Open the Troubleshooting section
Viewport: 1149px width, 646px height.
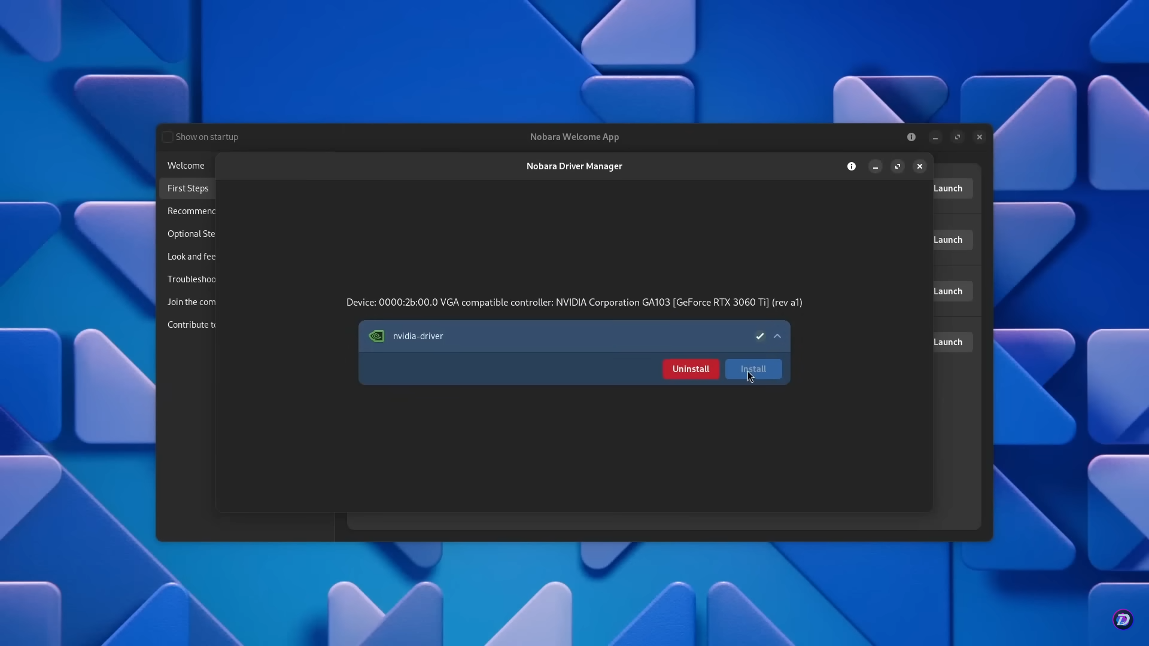pyautogui.click(x=191, y=279)
